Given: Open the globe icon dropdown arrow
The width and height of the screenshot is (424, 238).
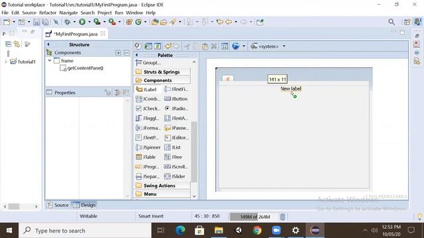Looking at the screenshot, I should pyautogui.click(x=244, y=46).
